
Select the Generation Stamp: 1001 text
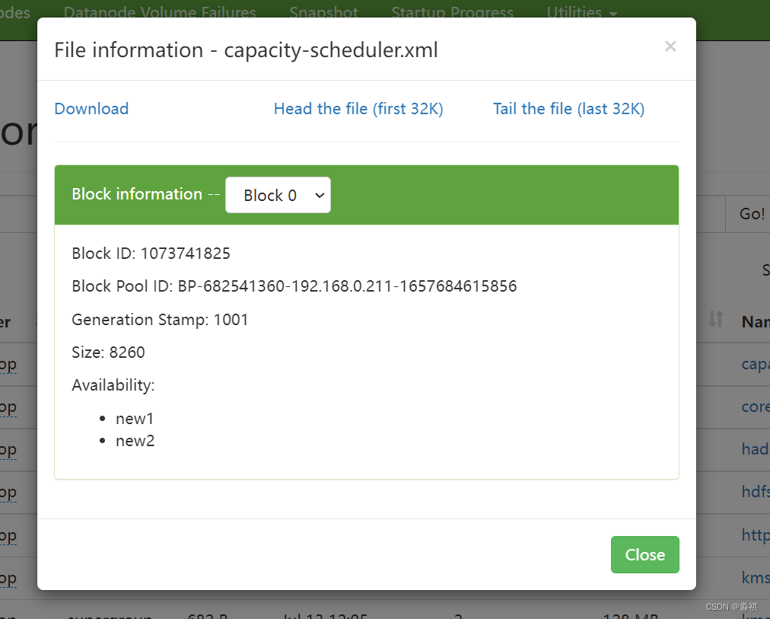[x=160, y=320]
